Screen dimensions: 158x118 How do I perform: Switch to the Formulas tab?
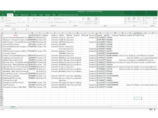click(x=34, y=15)
